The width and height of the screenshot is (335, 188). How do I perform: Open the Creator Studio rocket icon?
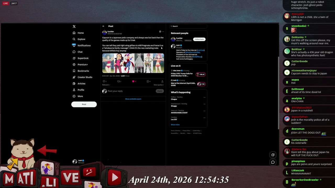(74, 77)
